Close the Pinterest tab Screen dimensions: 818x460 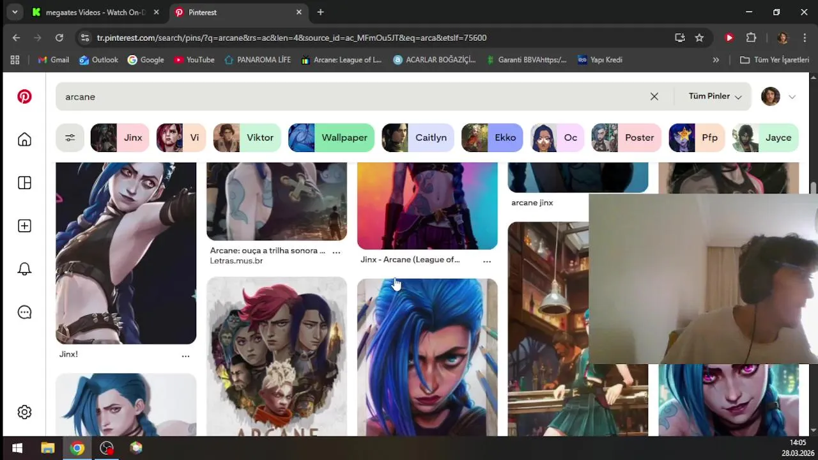(x=299, y=12)
